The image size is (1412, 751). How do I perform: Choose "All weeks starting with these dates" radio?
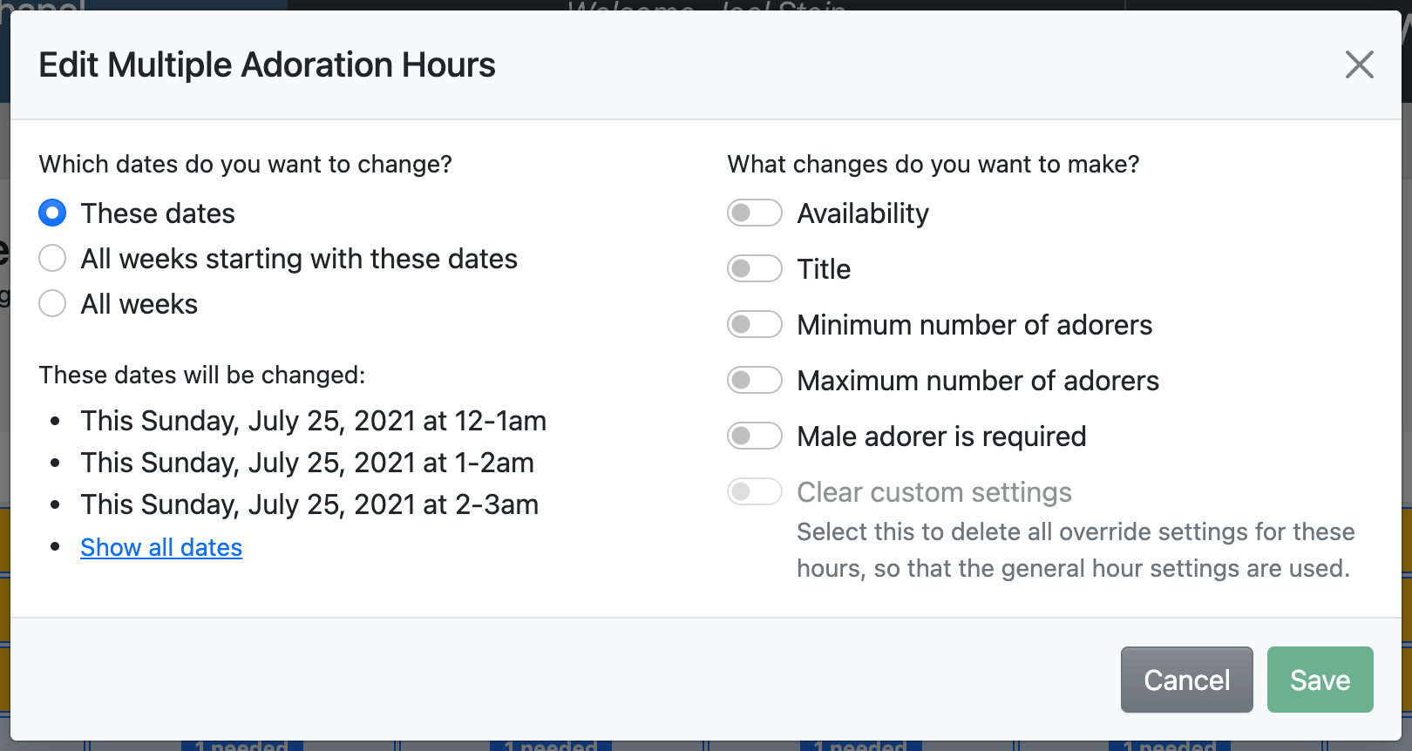click(52, 259)
